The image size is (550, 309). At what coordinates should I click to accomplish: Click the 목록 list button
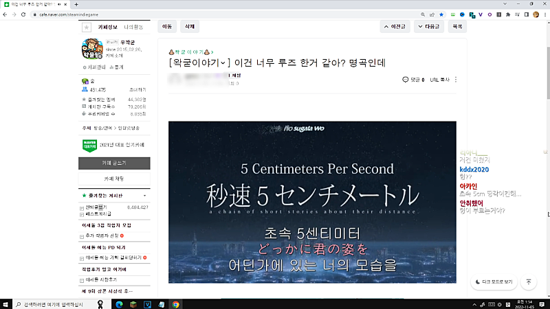coord(457,27)
